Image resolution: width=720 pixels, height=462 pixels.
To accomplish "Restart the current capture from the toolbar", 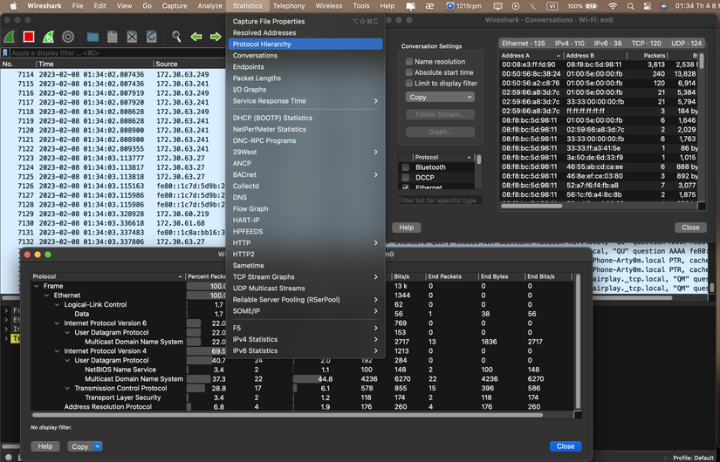I will [x=48, y=37].
